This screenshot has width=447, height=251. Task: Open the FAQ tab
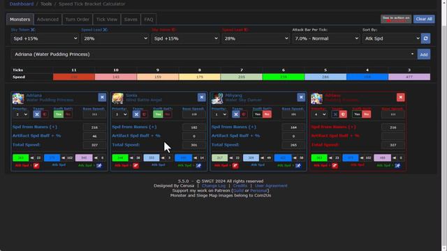[149, 20]
